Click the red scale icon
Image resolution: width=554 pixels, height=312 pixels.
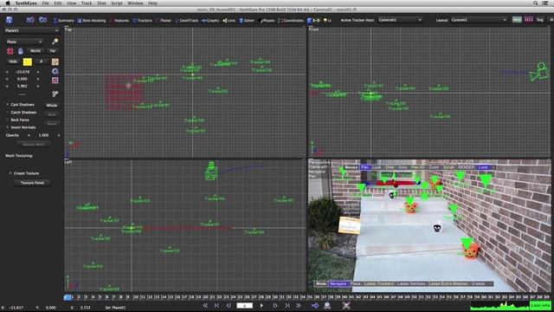[55, 81]
